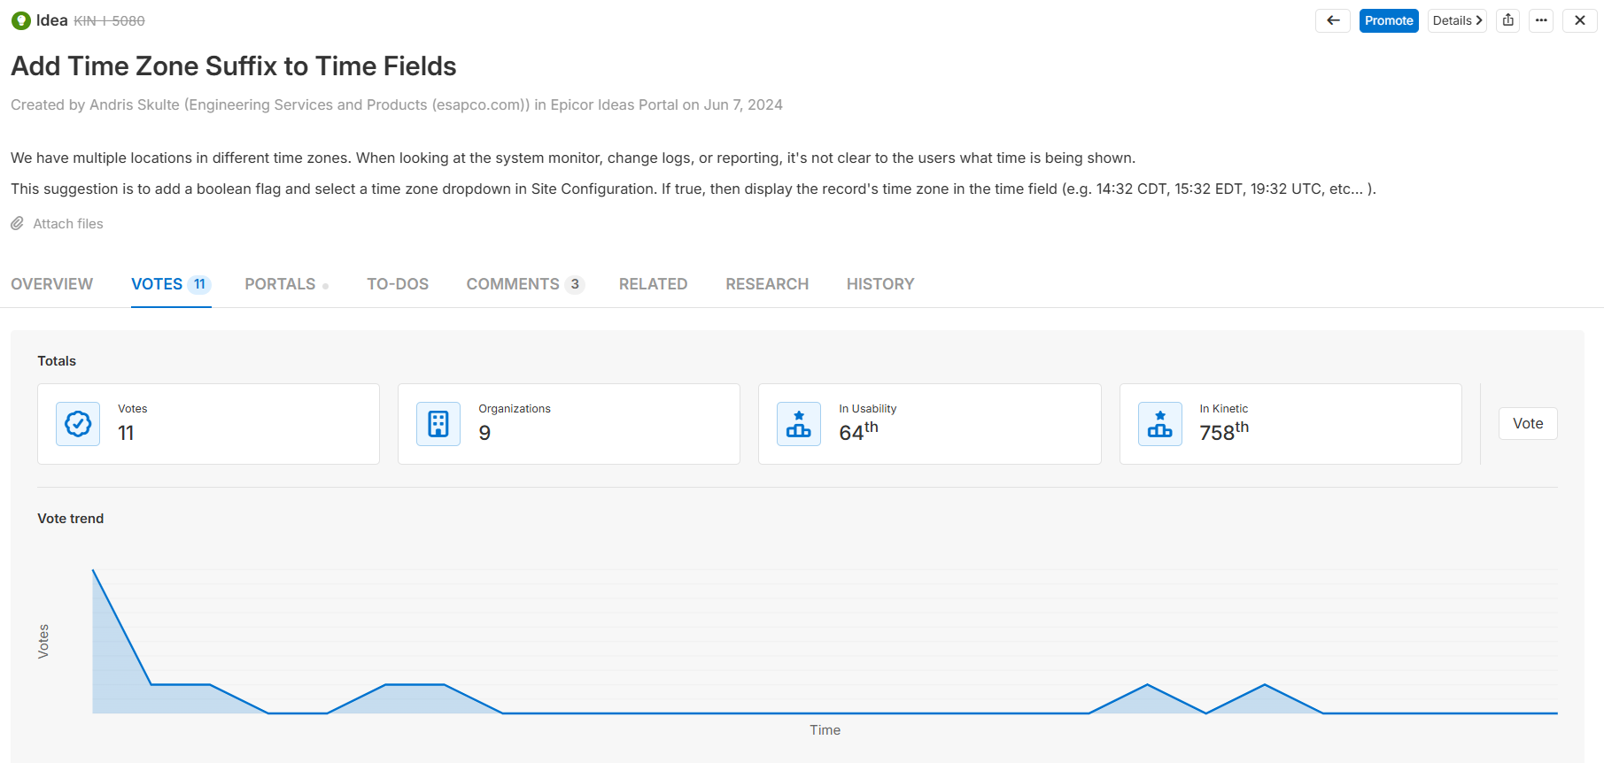The width and height of the screenshot is (1604, 763).
Task: Click the In Kinetic ranking icon
Action: pos(1160,424)
